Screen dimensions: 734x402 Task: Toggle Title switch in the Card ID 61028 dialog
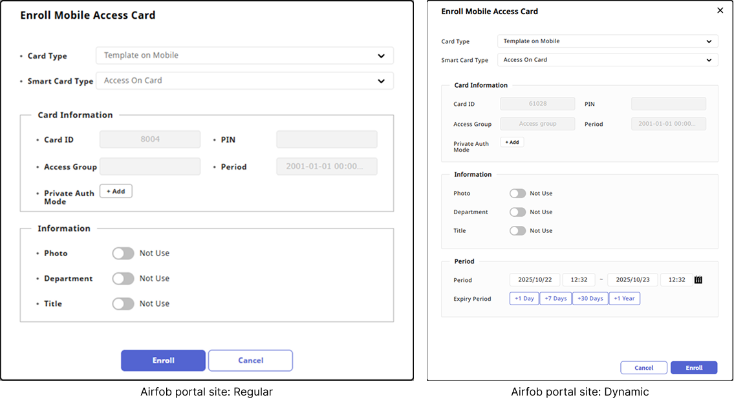pos(517,231)
